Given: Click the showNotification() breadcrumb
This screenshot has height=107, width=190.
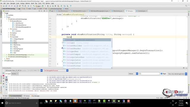Looking at the screenshot, I should pos(73,15).
